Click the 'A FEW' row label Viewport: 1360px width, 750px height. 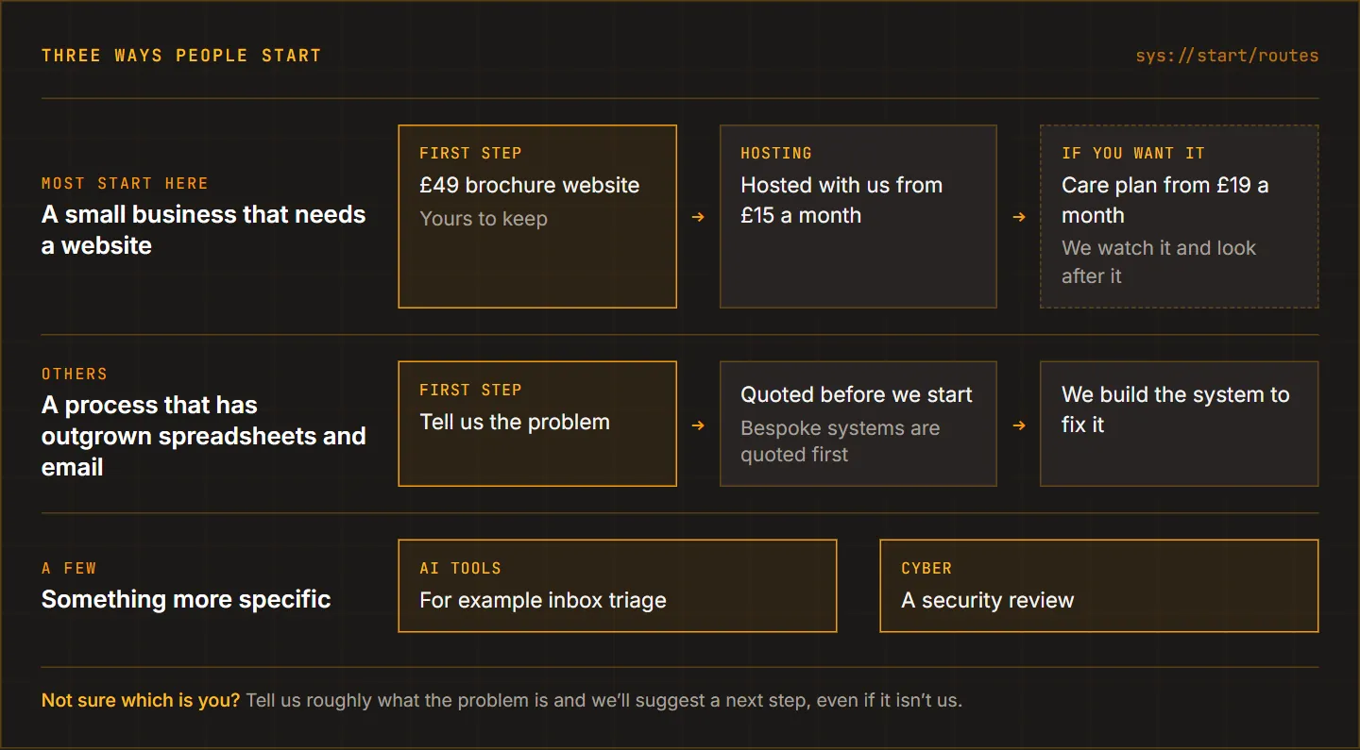(69, 568)
